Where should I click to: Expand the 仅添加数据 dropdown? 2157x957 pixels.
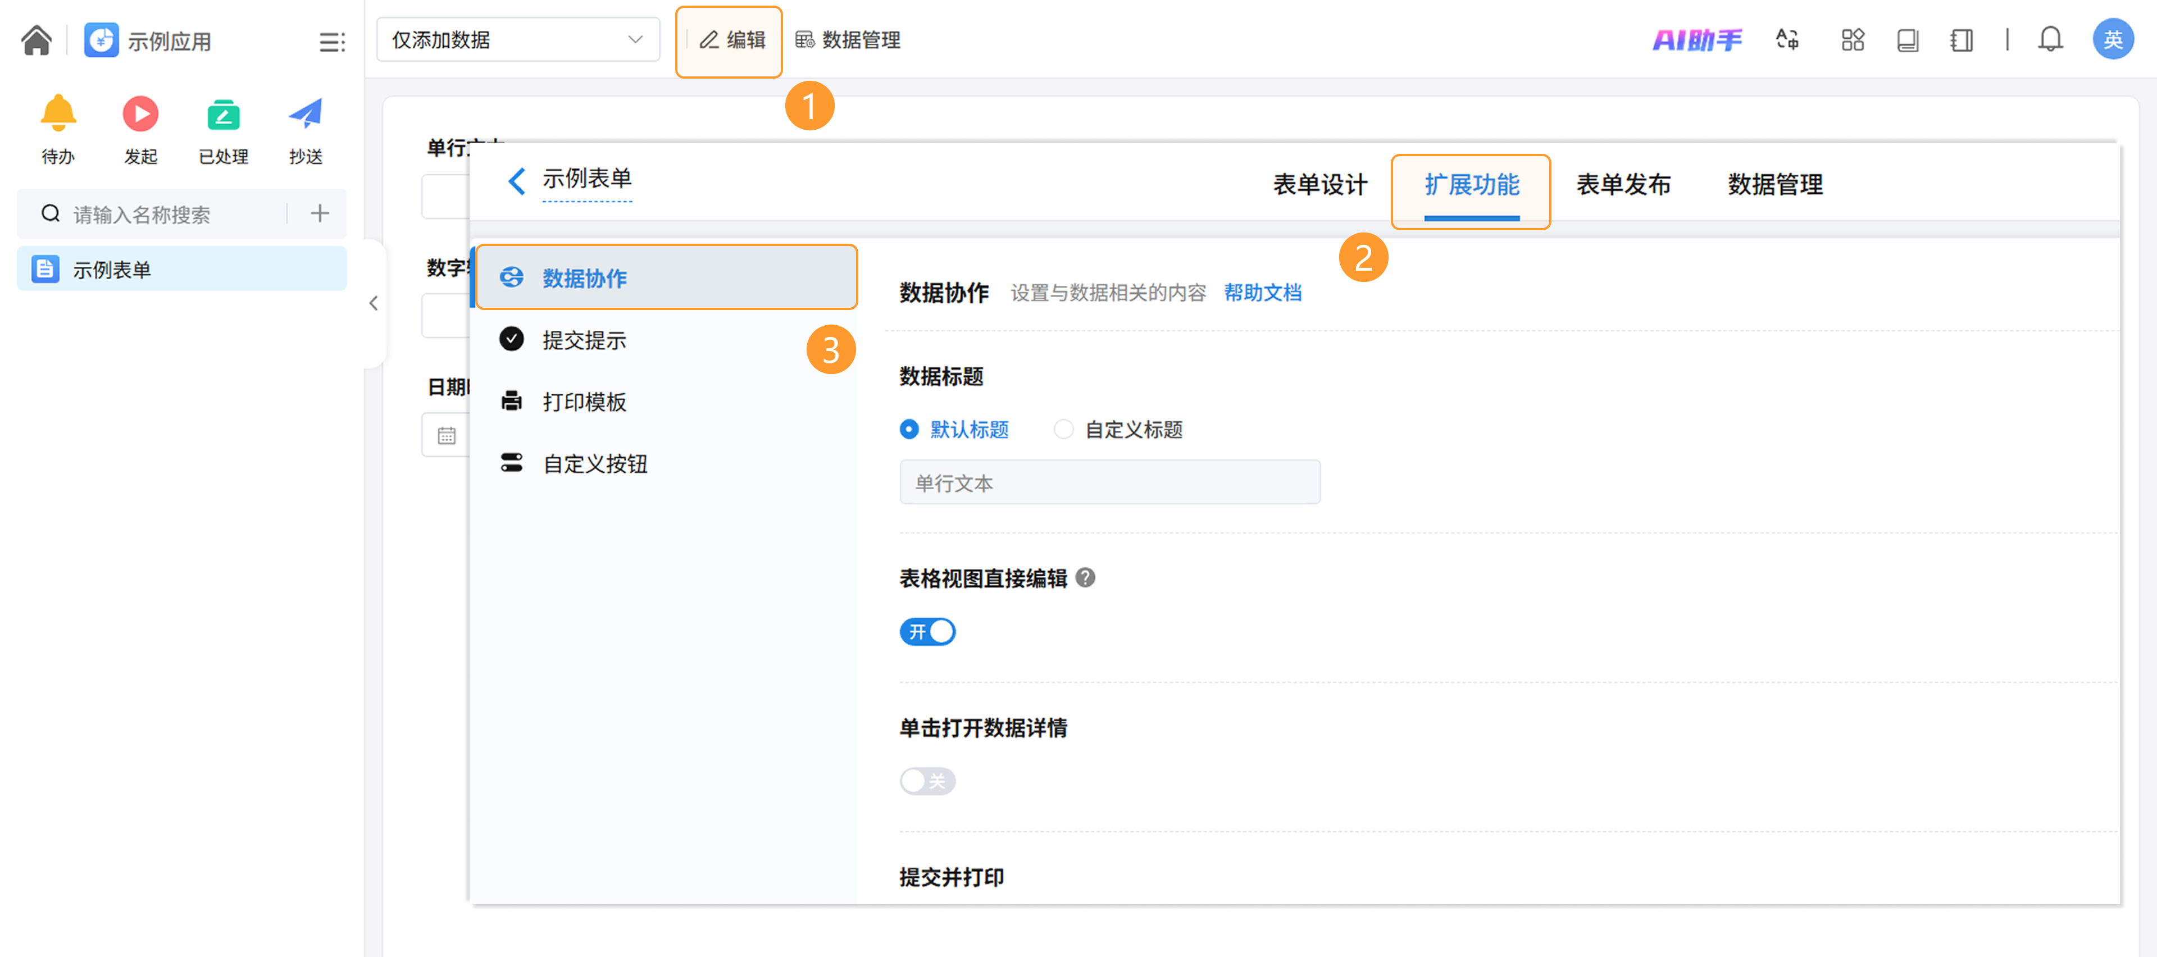[x=517, y=39]
